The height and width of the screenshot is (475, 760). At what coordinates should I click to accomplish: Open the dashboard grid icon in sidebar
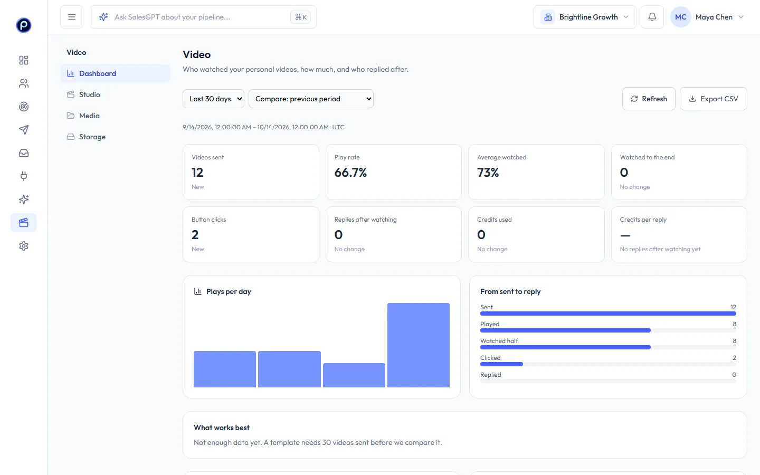(x=23, y=60)
